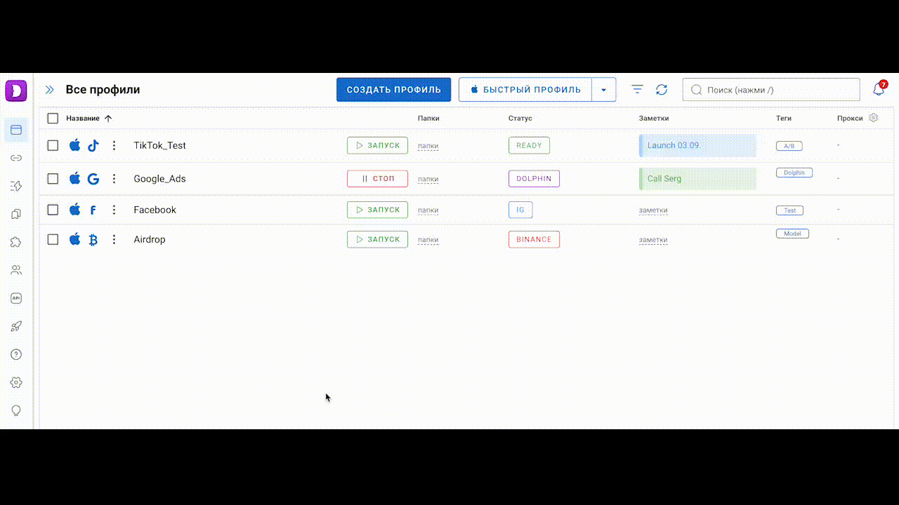Expand the sidebar with double chevron
This screenshot has width=899, height=505.
[x=50, y=90]
